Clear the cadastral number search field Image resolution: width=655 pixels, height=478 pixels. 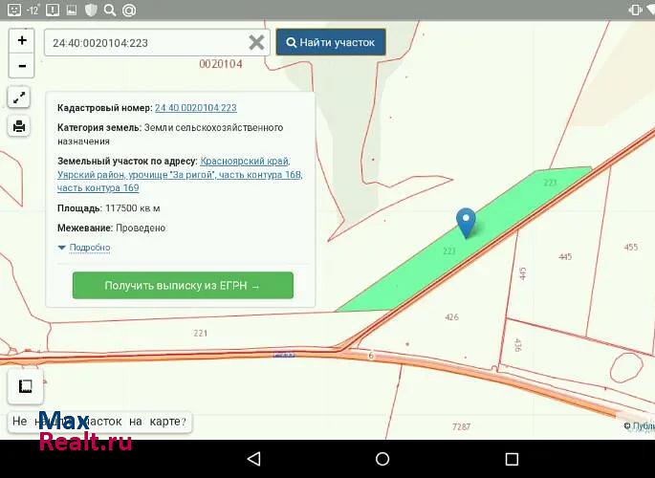click(x=256, y=43)
